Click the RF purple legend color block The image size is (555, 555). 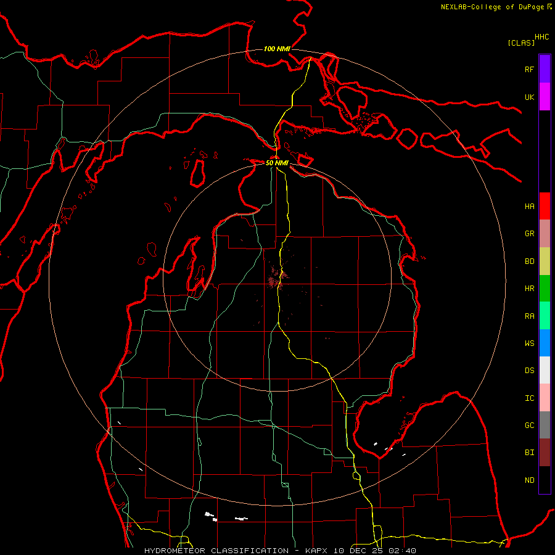pyautogui.click(x=545, y=69)
